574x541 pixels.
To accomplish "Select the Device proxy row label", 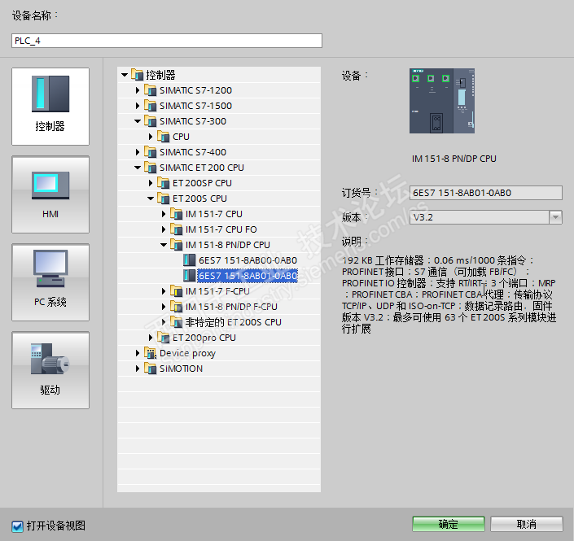I will click(188, 353).
